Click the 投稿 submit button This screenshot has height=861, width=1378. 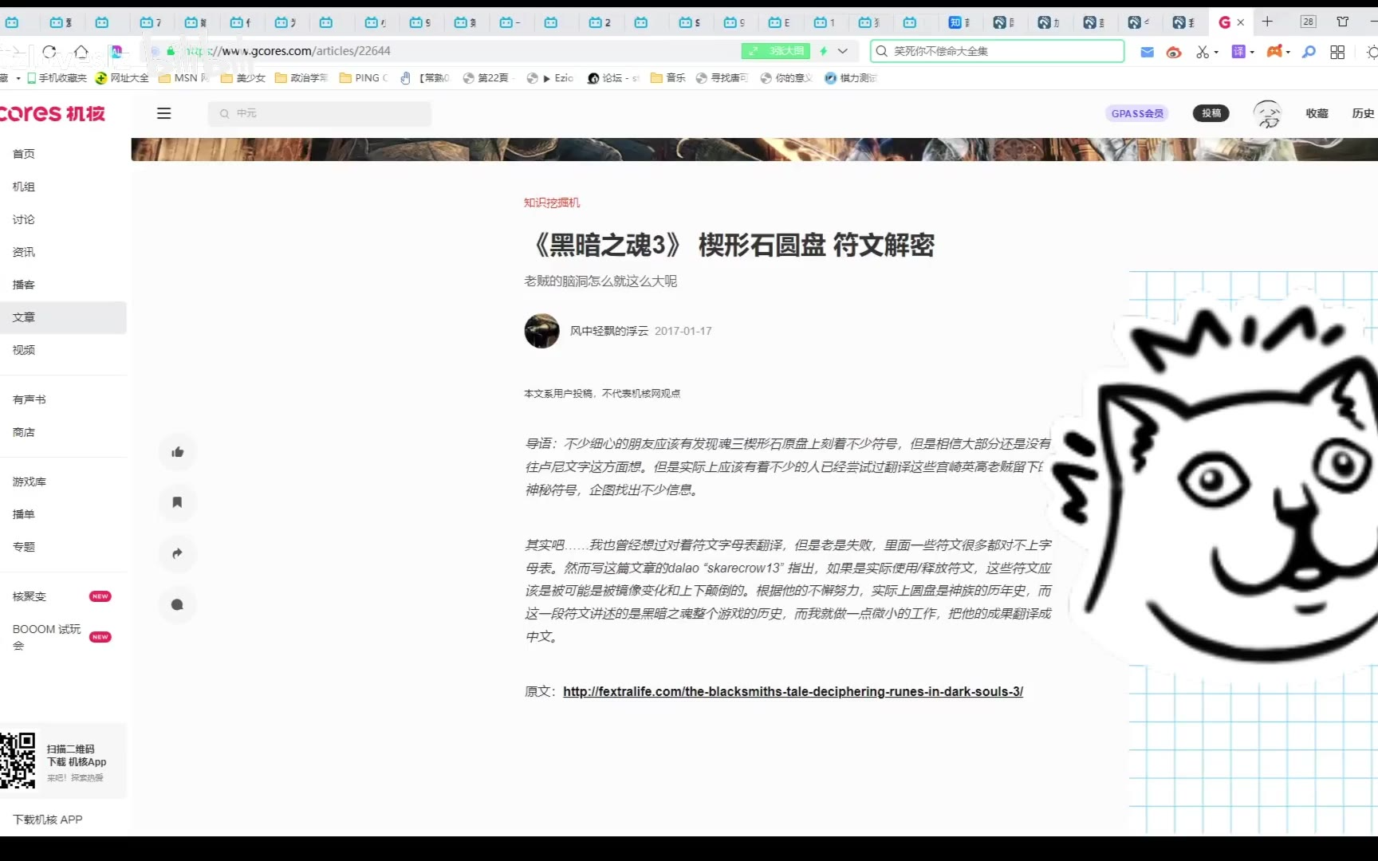click(1211, 113)
